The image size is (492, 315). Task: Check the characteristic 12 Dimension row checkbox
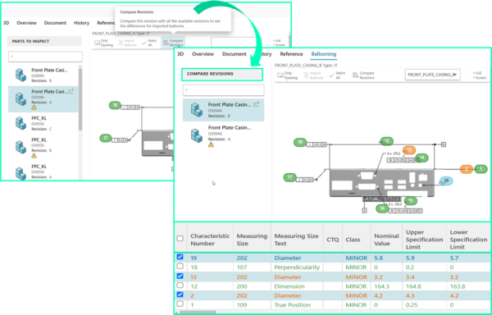pos(180,285)
